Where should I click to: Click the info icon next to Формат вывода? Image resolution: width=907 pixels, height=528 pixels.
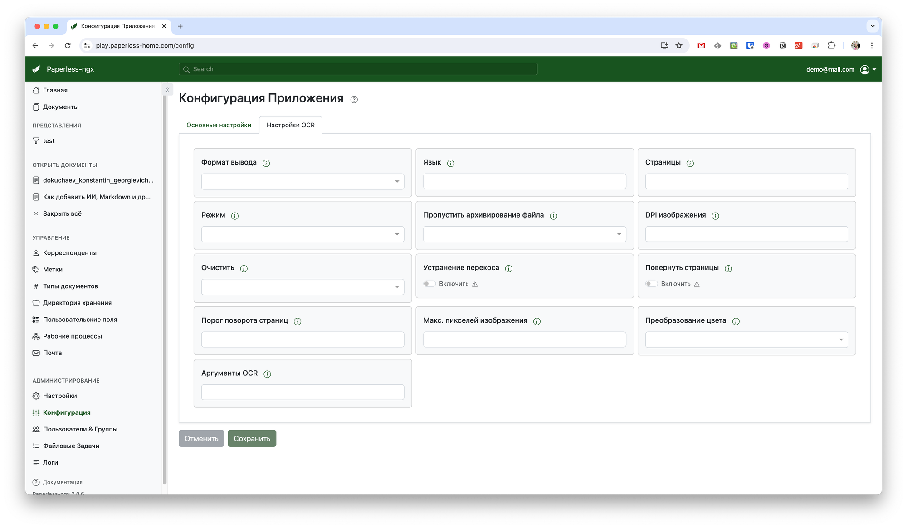click(x=266, y=163)
